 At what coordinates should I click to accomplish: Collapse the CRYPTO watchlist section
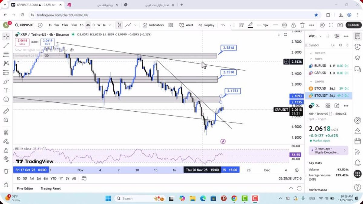pos(311,81)
